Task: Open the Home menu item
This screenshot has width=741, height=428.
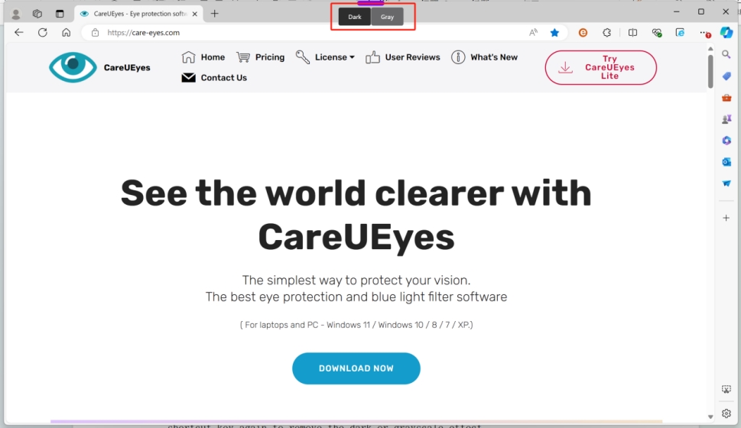Action: 203,57
